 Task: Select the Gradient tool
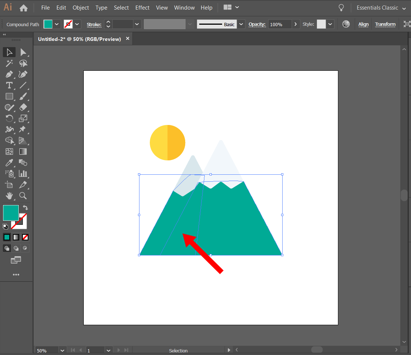click(23, 152)
